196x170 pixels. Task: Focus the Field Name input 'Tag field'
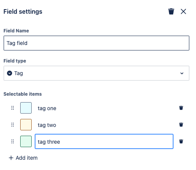click(96, 43)
